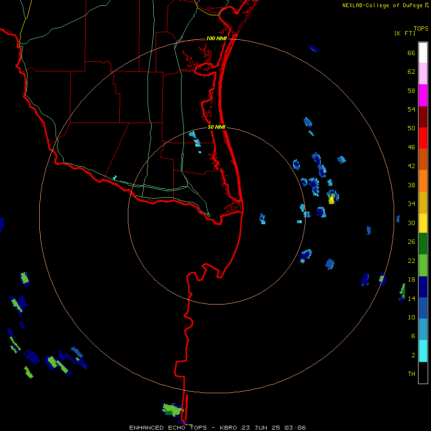This screenshot has height=431, width=431.
Task: Click the TH legend label
Action: coord(411,374)
